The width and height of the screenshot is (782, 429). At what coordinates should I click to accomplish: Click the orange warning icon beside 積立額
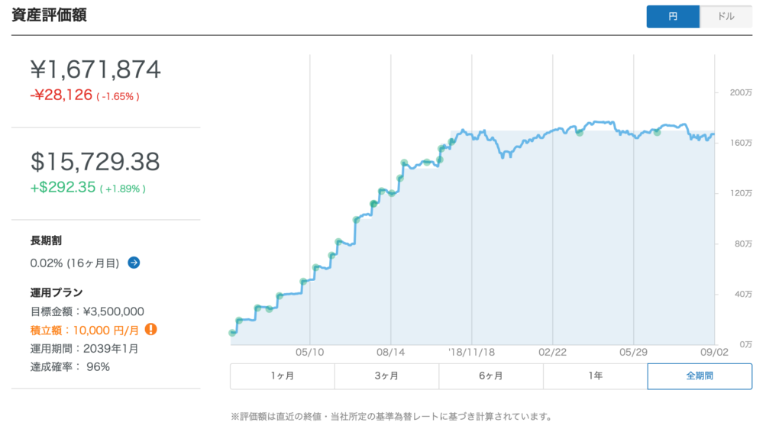[150, 329]
